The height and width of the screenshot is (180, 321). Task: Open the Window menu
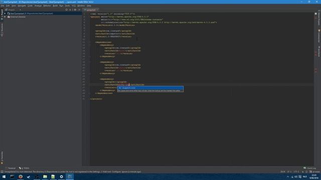pyautogui.click(x=81, y=5)
